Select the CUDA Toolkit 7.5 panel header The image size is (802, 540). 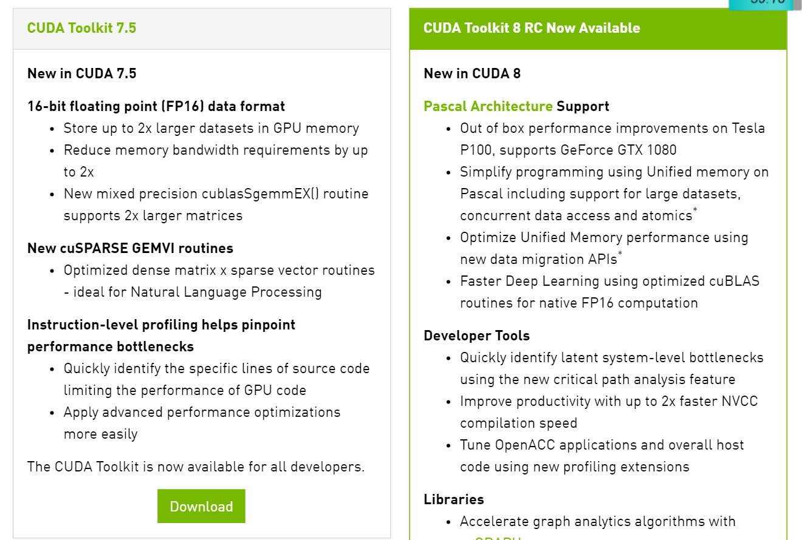[202, 29]
